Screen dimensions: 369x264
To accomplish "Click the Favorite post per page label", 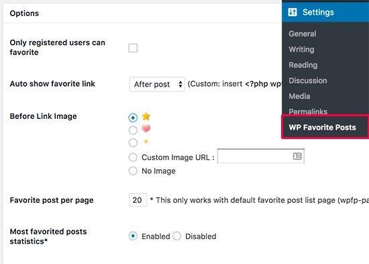I will click(52, 200).
